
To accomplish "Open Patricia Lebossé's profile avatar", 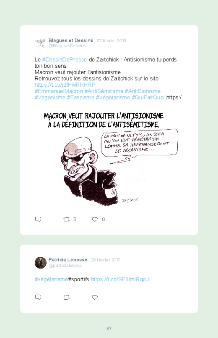I will (x=41, y=263).
